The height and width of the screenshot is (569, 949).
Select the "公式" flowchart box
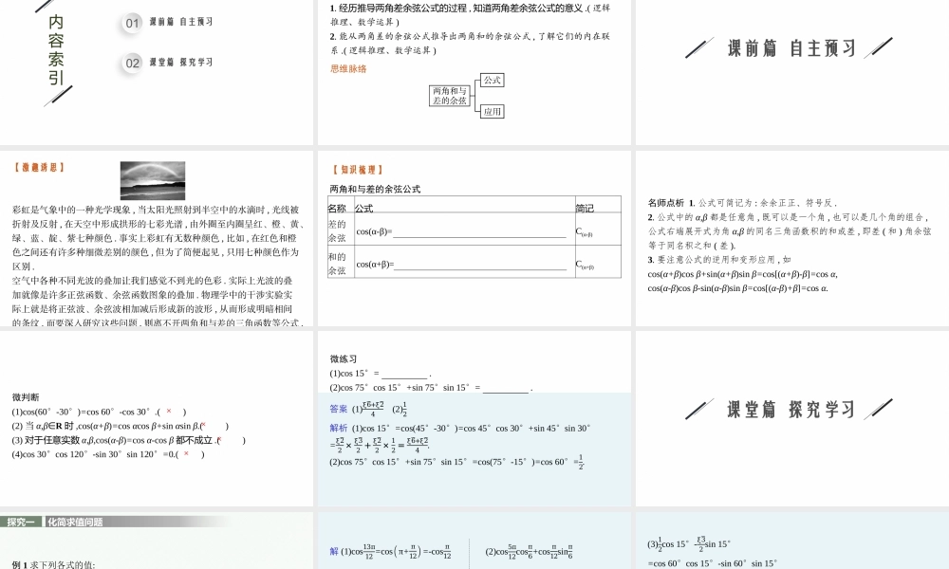492,81
